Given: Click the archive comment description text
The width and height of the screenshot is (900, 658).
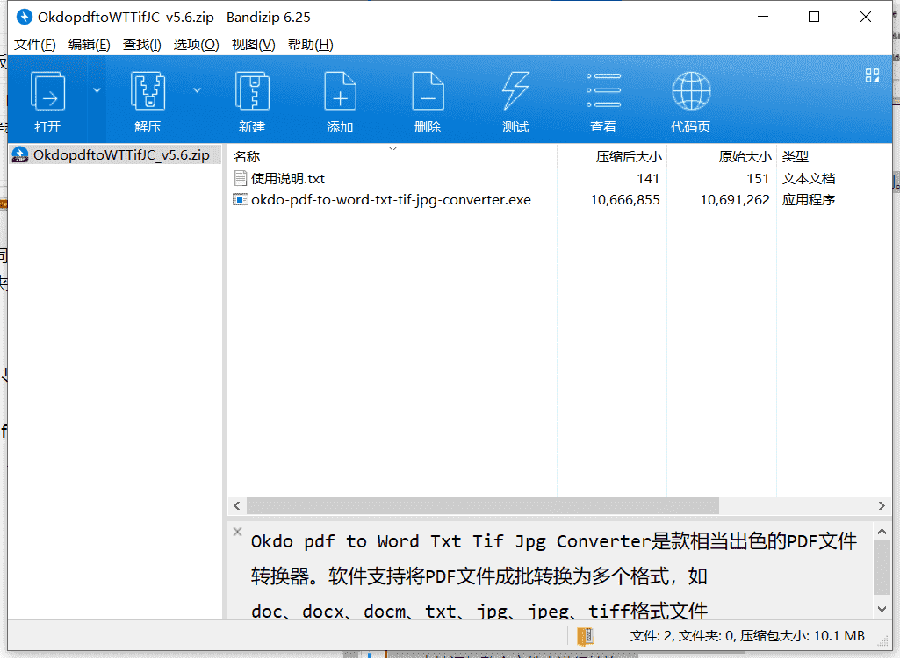Looking at the screenshot, I should point(554,576).
